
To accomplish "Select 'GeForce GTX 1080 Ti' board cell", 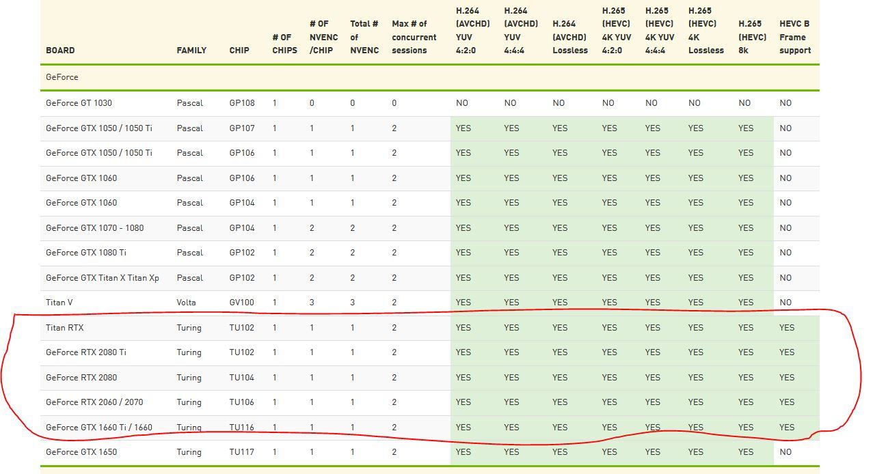I will click(x=86, y=253).
